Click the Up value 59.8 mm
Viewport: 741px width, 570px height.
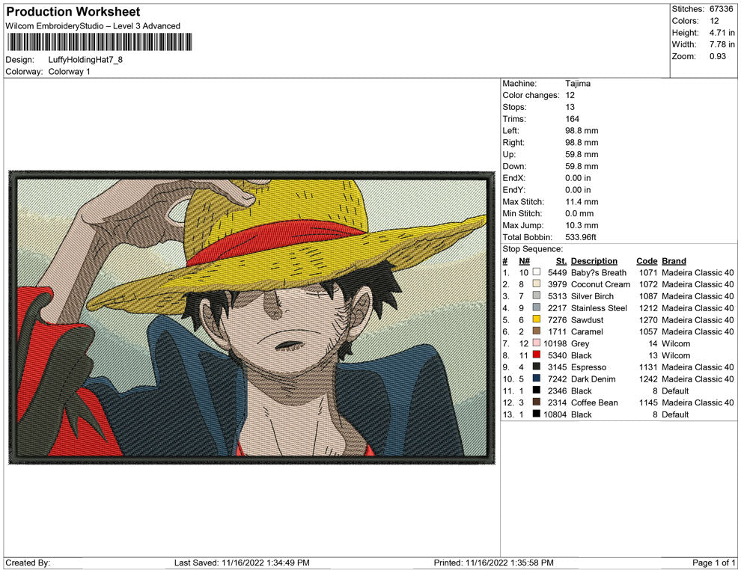click(582, 154)
